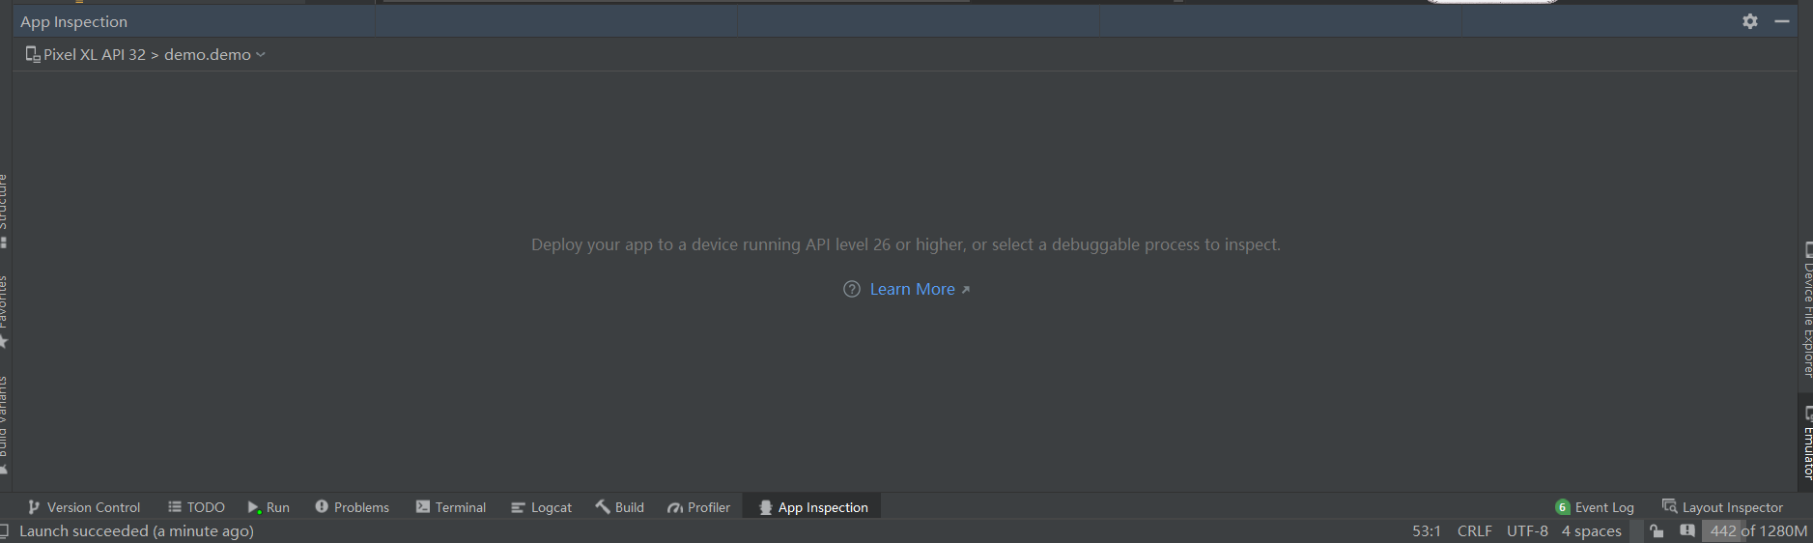
Task: Open the 4 spaces indent settings
Action: (1592, 531)
